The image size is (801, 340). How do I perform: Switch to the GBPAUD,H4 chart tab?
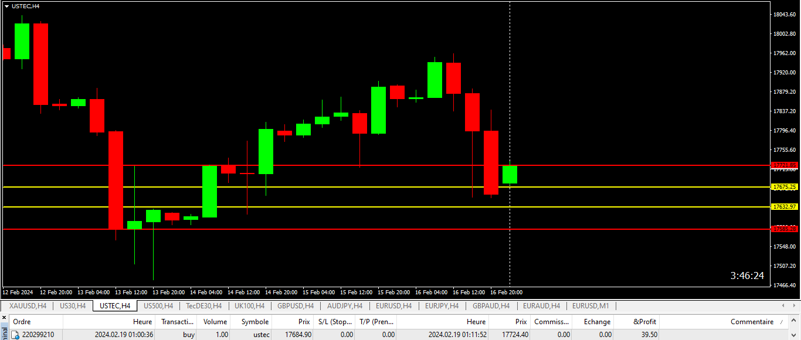[x=491, y=306]
